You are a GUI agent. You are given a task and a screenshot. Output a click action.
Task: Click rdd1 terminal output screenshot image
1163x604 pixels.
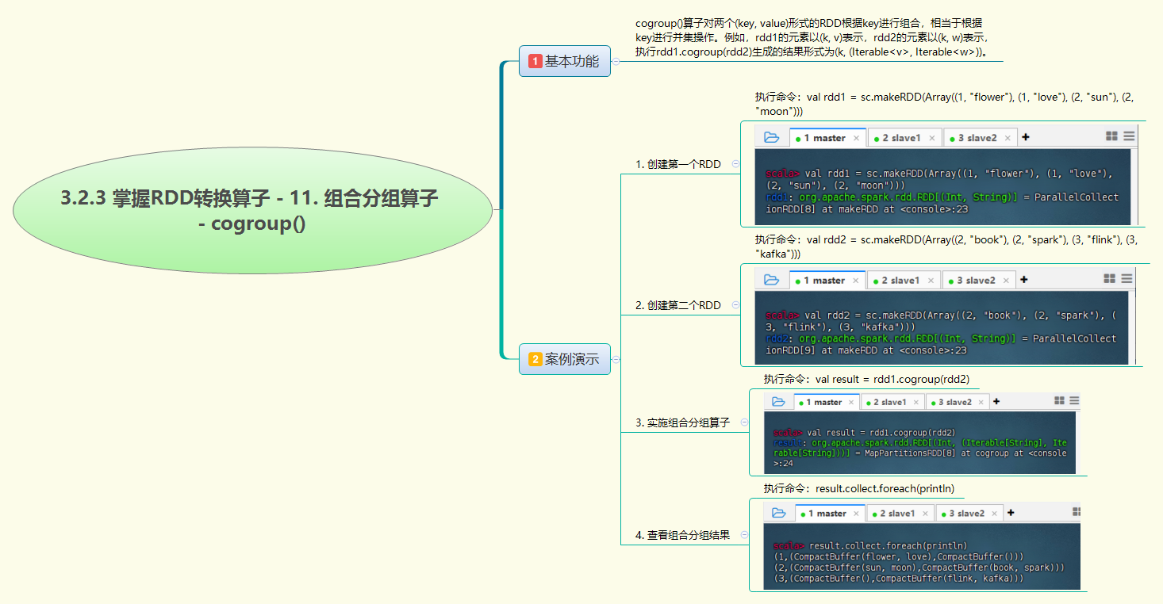[x=946, y=176]
